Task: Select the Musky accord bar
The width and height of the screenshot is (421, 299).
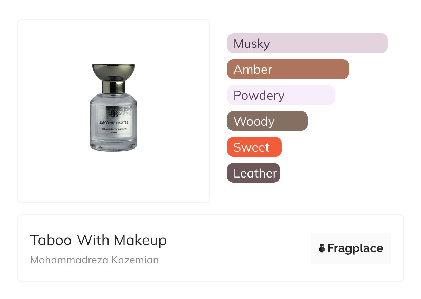Action: (307, 43)
